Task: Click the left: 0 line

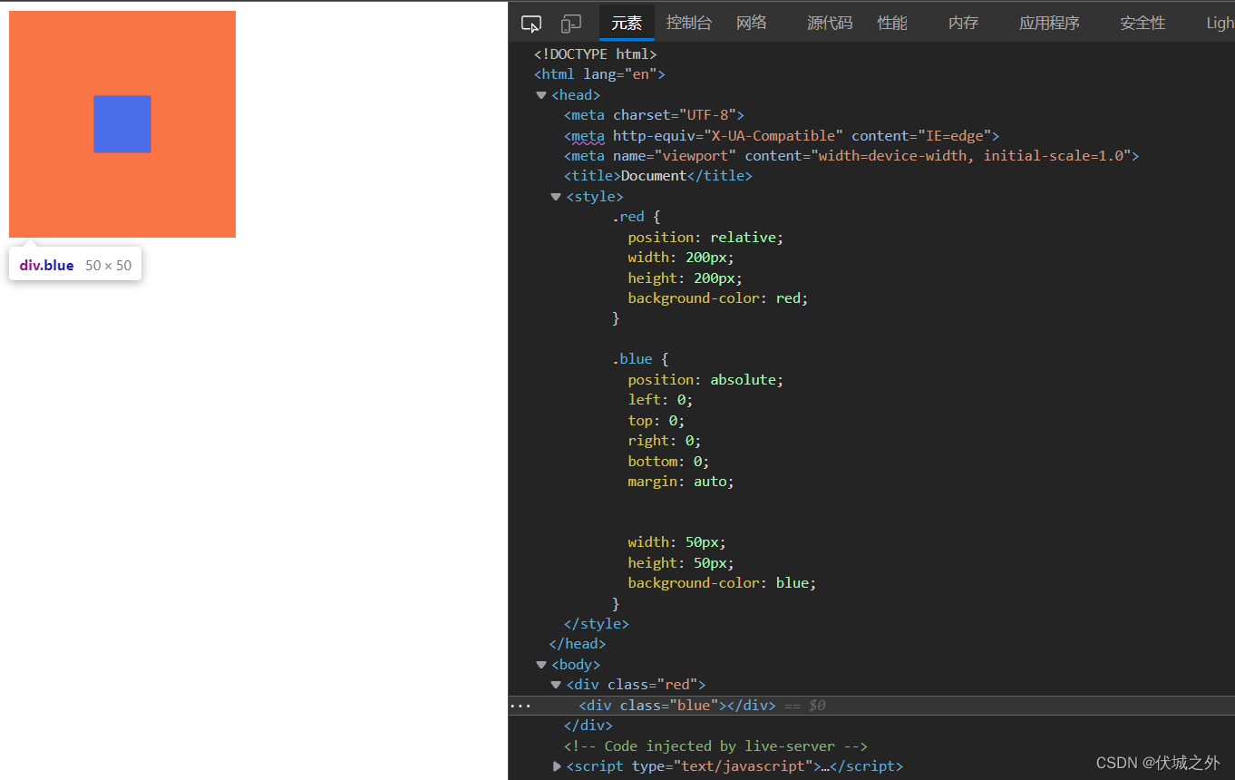Action: click(660, 400)
